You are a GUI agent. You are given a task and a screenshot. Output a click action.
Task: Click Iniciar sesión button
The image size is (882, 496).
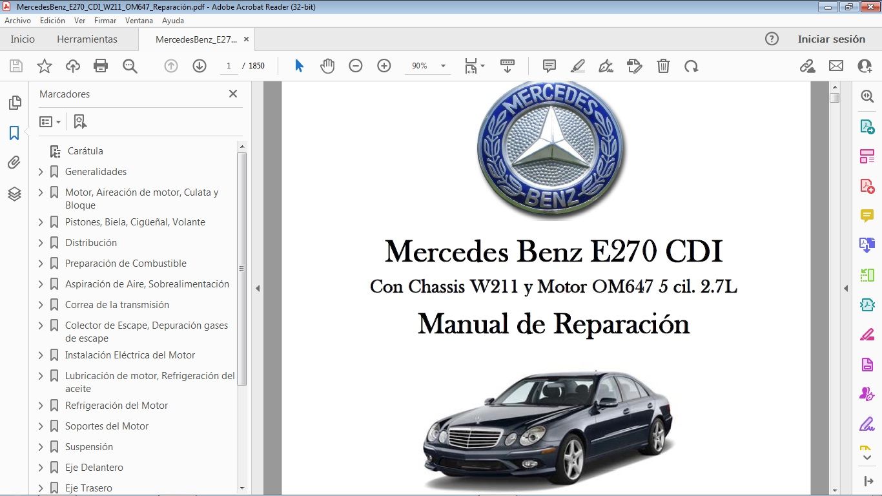point(831,39)
